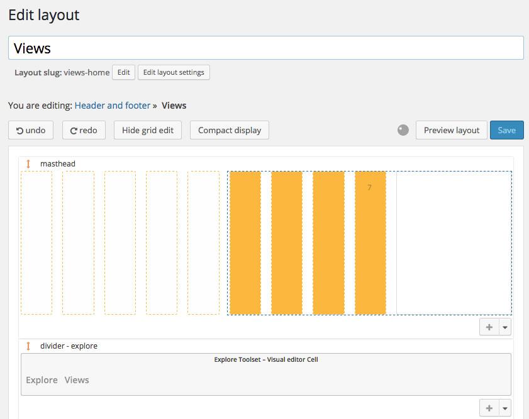
Task: Open the Explore menu item in the cell
Action: click(x=42, y=380)
